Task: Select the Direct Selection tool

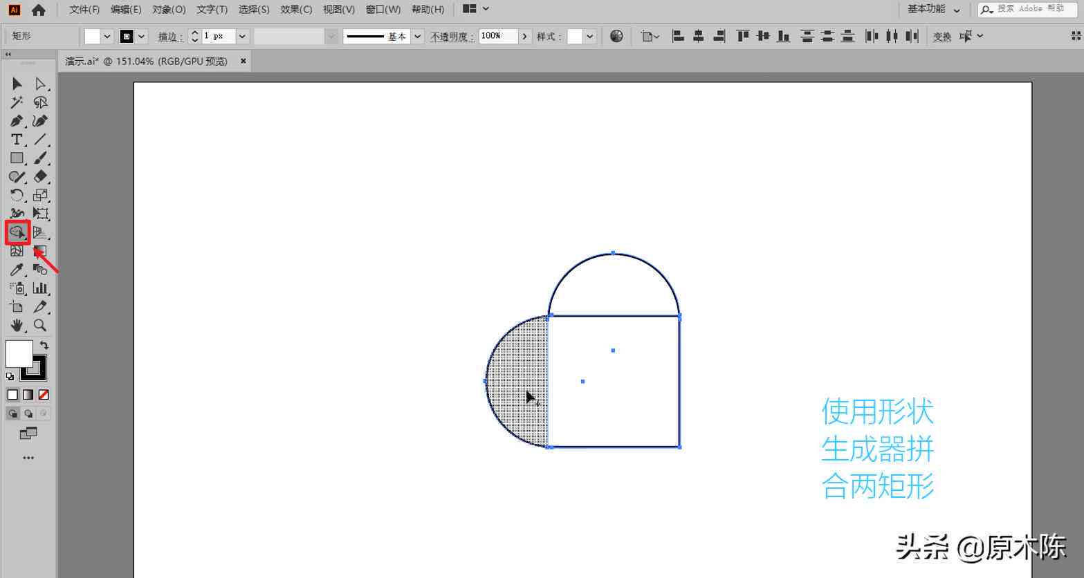Action: point(41,84)
